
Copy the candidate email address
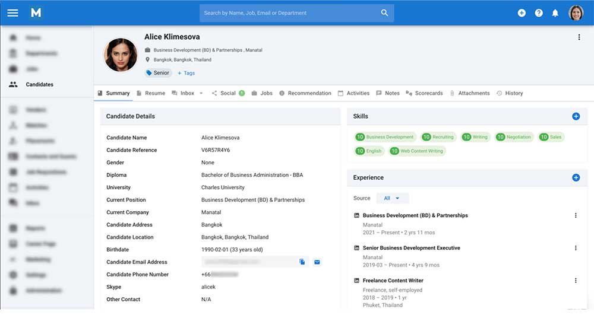tap(302, 262)
